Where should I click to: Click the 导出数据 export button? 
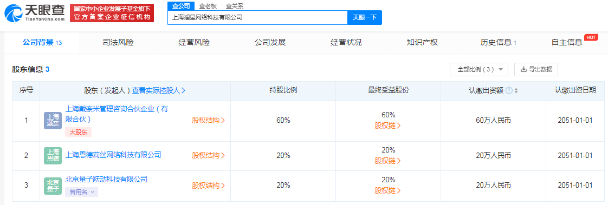tap(536, 70)
